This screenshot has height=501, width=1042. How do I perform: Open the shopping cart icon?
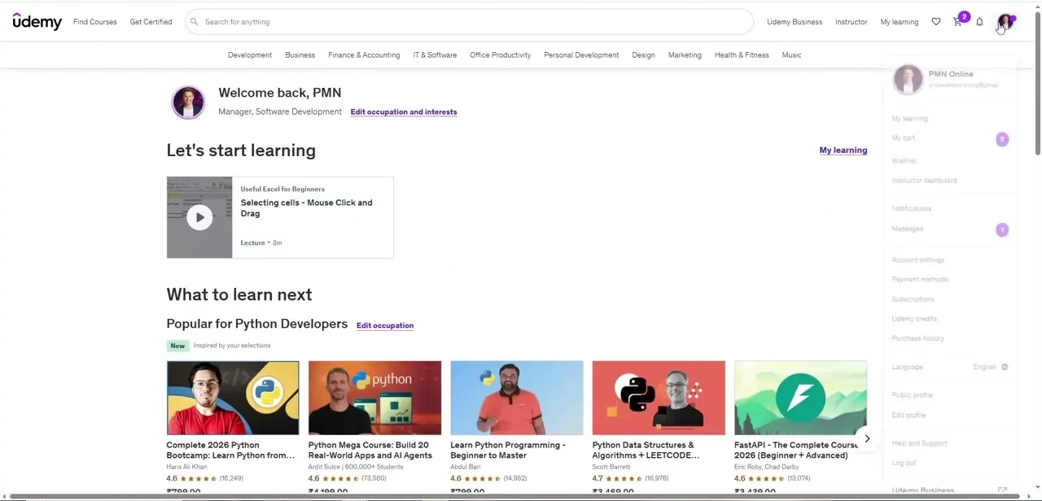[958, 22]
